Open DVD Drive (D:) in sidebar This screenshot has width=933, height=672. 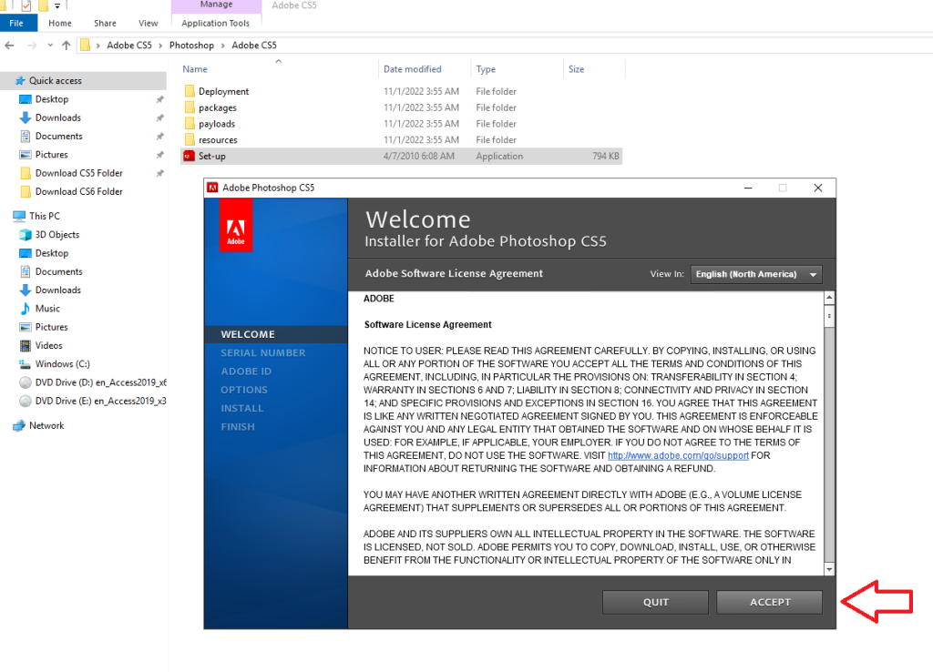100,382
